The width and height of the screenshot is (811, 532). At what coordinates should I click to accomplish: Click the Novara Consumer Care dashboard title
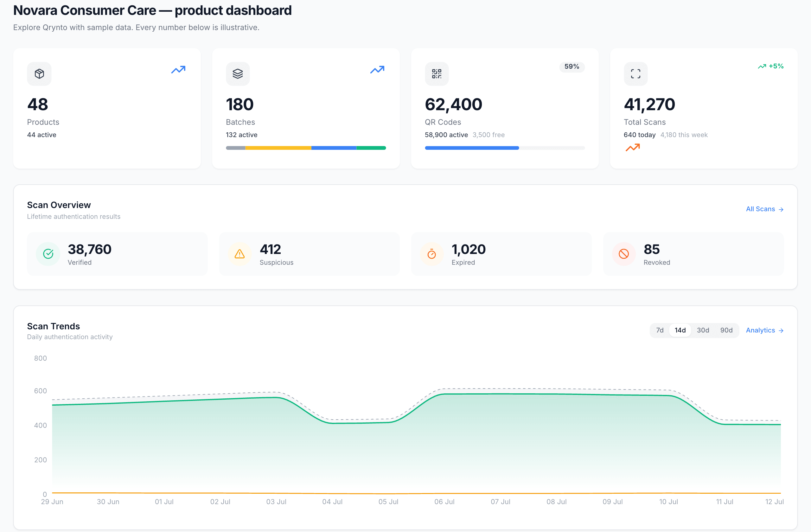[152, 10]
